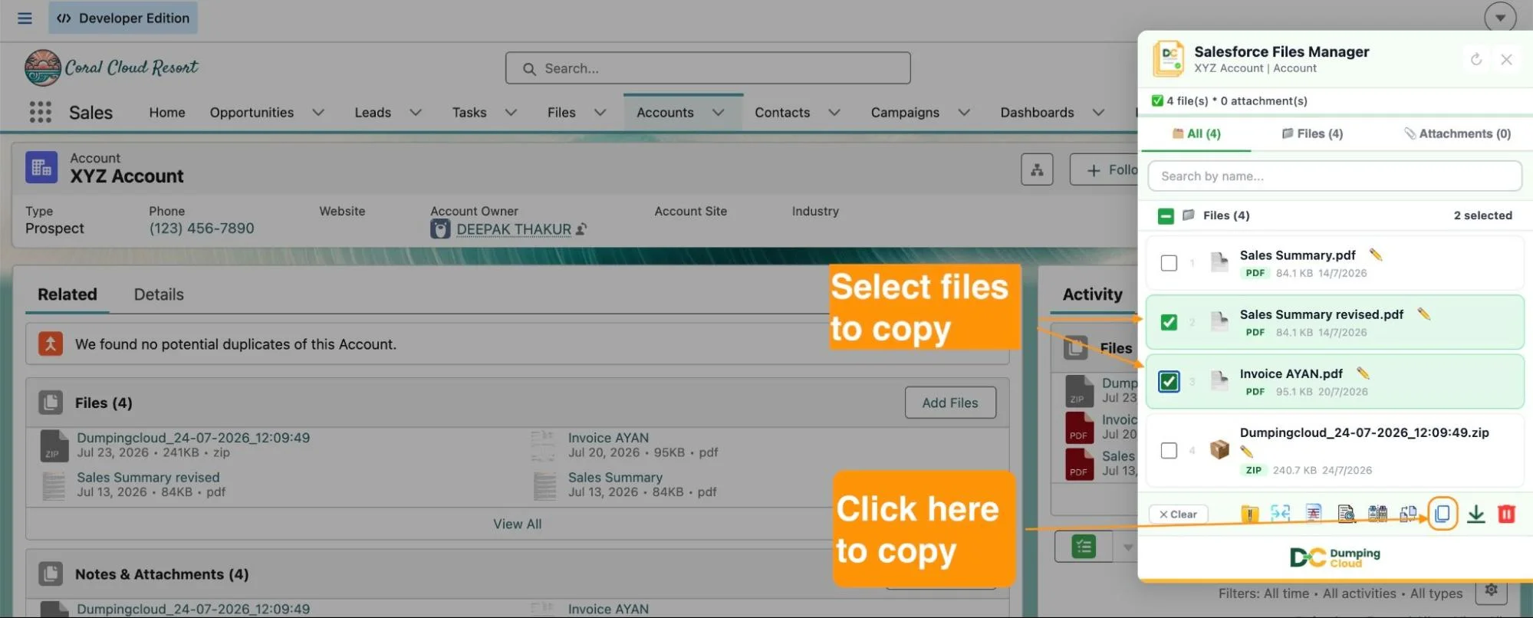The width and height of the screenshot is (1533, 618).
Task: Expand the Files nav tab dropdown arrow
Action: point(600,113)
